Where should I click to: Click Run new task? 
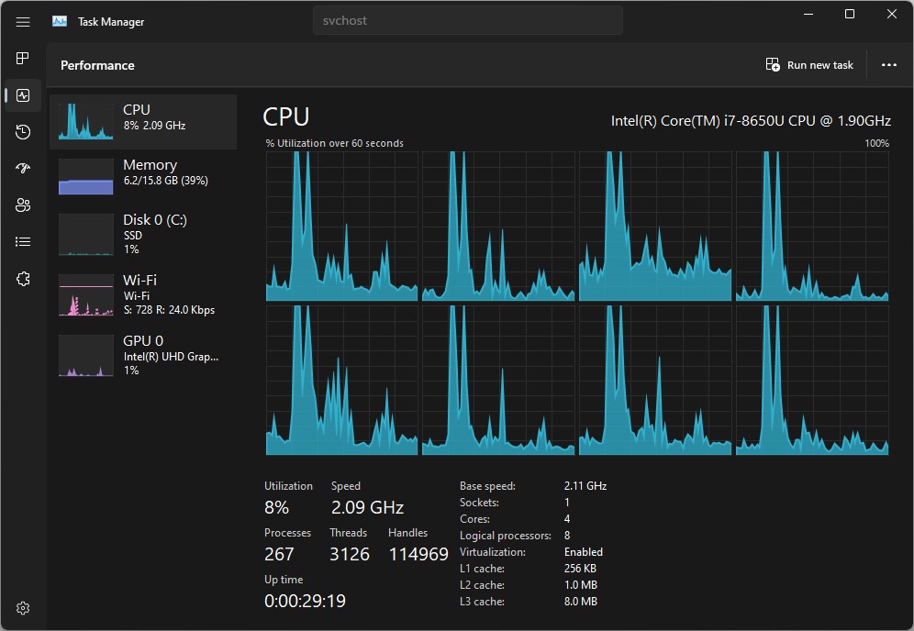click(x=809, y=64)
